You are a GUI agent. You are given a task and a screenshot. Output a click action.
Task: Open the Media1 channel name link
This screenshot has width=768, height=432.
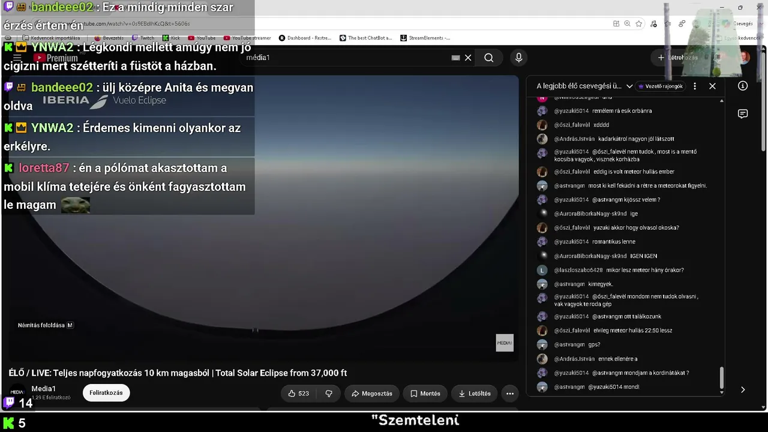point(44,389)
